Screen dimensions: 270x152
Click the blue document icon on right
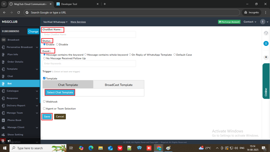[266, 44]
